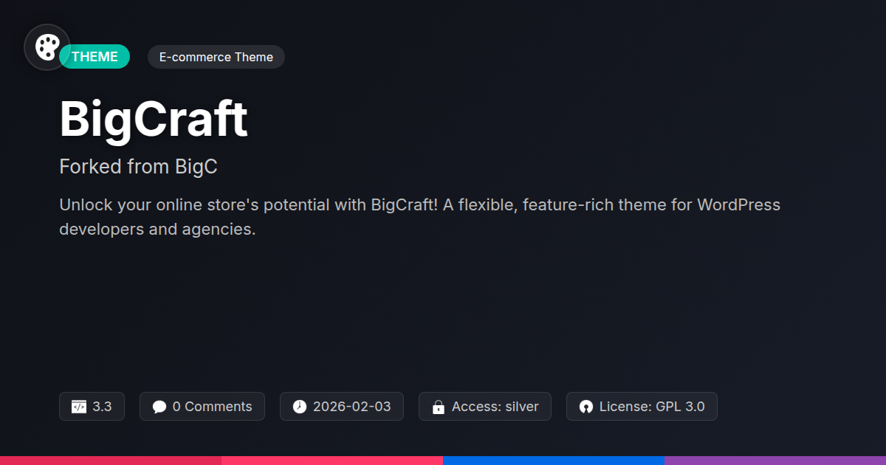Click the purple bottom color segment
The width and height of the screenshot is (886, 465).
click(x=775, y=460)
